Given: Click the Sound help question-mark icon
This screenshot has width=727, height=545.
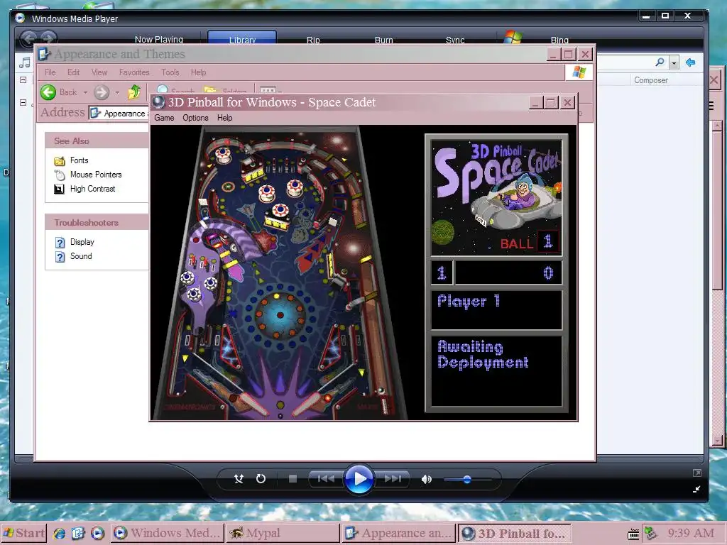Looking at the screenshot, I should pos(60,257).
